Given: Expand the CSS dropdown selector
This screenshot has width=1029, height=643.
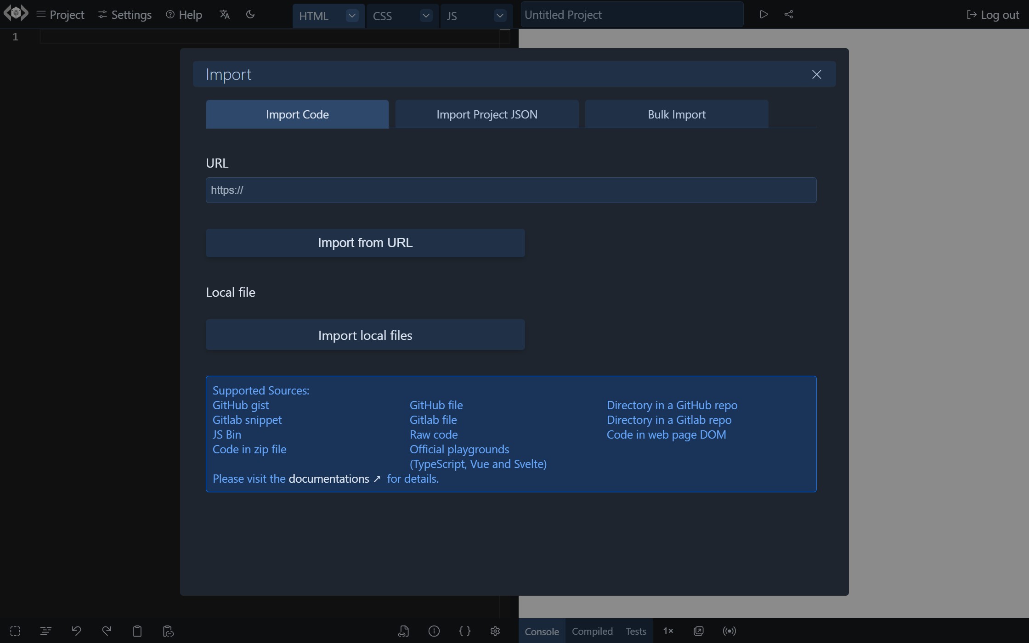Looking at the screenshot, I should click(425, 16).
